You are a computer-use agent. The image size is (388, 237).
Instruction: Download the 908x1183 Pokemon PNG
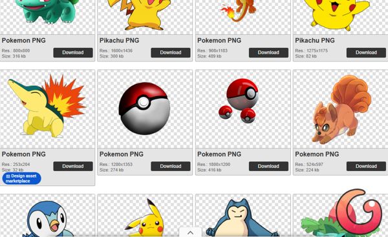[268, 53]
